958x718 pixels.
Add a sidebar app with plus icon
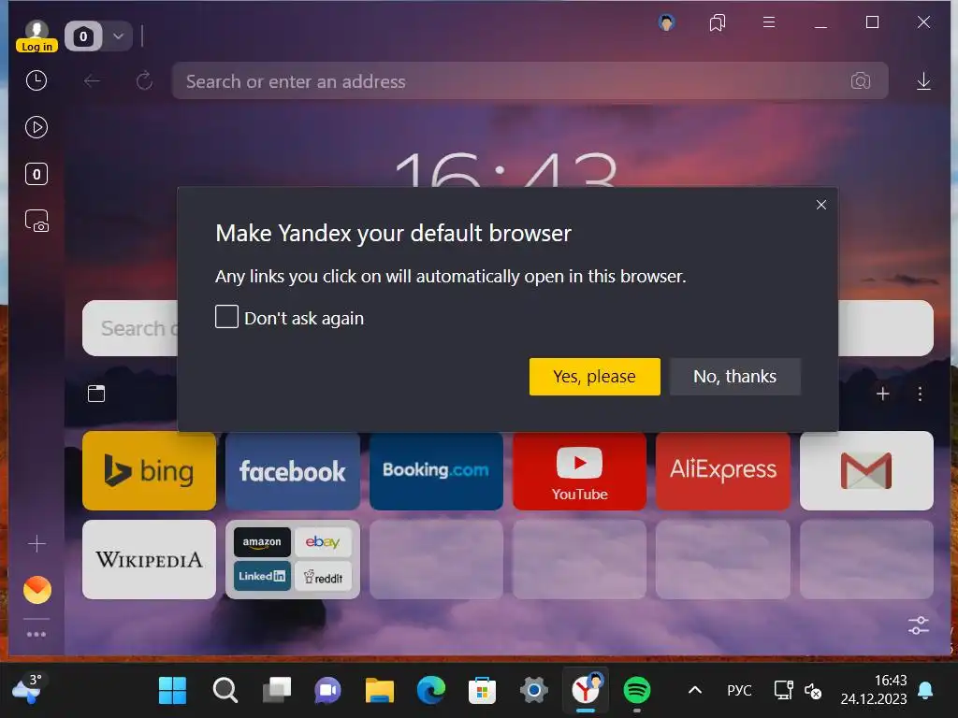(36, 543)
